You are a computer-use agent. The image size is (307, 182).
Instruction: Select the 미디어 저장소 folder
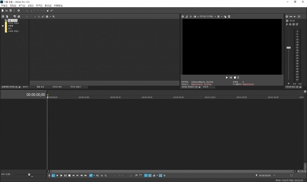(13, 23)
